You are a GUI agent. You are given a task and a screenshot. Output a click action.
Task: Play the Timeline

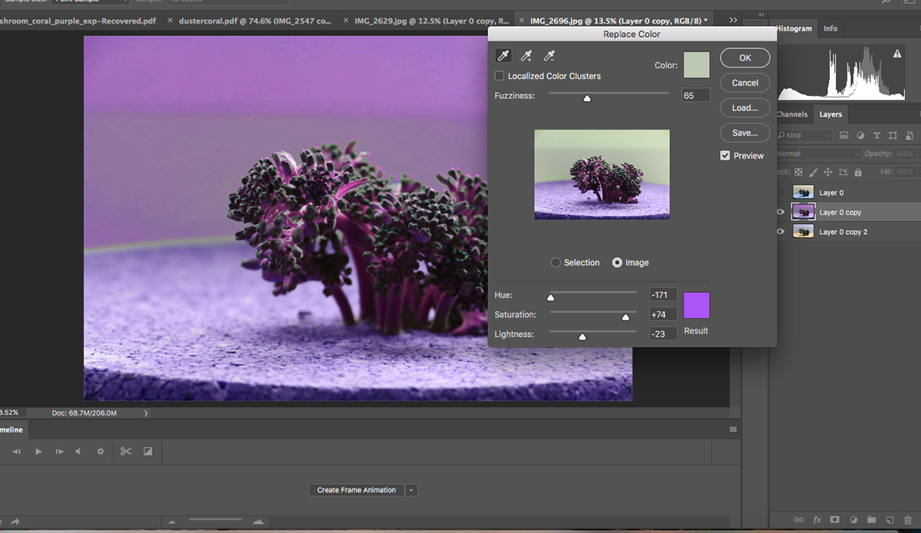pos(38,452)
